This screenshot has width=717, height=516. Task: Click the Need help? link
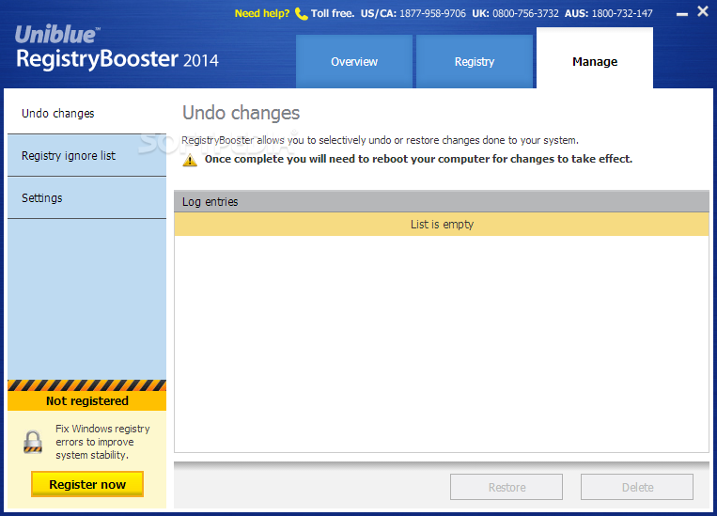(262, 14)
